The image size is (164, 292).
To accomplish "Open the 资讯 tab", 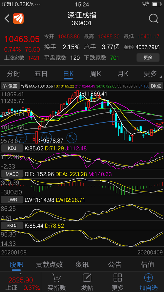I will 82,264.
